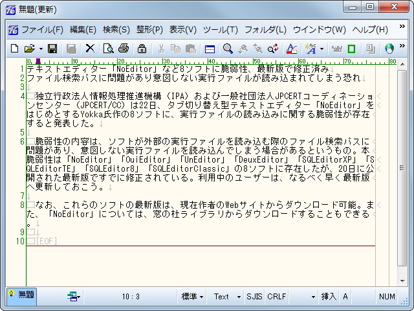Viewport: 414px width, 311px height.
Task: Click the editor icon left of ファイル
Action: point(13,30)
